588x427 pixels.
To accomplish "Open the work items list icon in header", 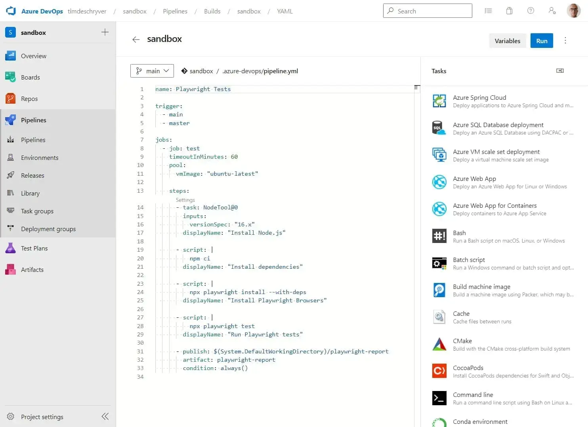I will [x=488, y=11].
